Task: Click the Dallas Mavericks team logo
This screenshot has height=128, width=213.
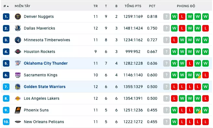Action: [x=18, y=28]
